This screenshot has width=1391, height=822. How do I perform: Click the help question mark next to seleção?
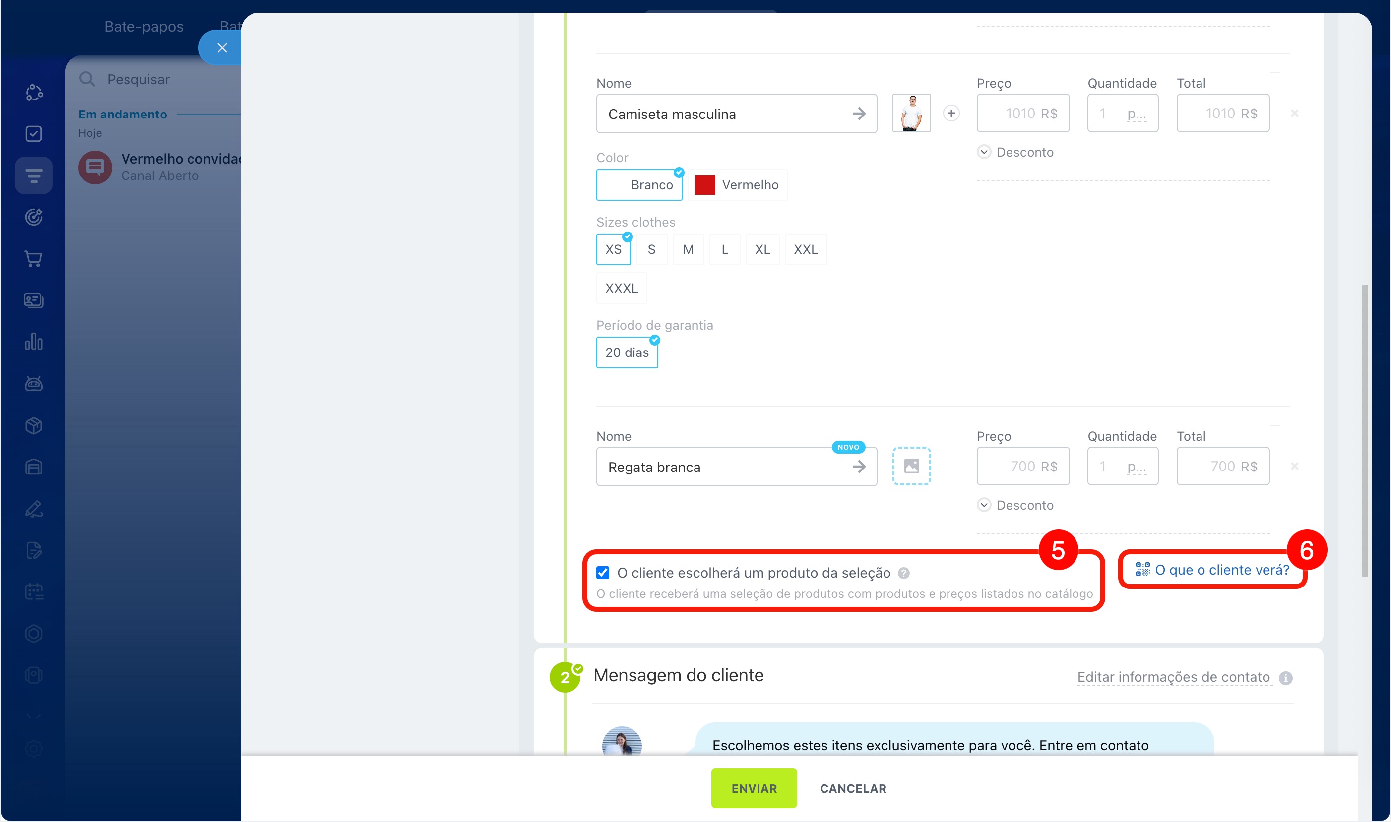[x=903, y=573]
